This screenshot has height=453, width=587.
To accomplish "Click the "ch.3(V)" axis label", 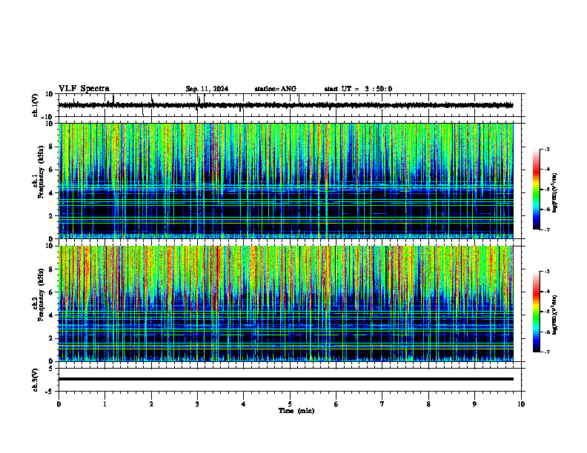I will 36,380.
